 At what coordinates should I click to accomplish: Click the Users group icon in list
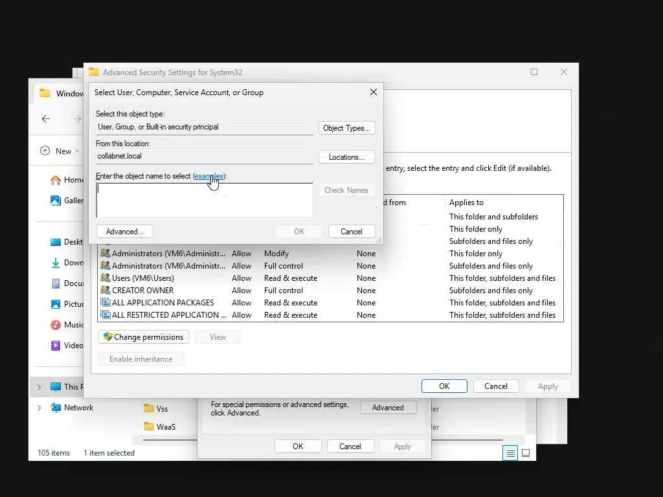pyautogui.click(x=105, y=278)
